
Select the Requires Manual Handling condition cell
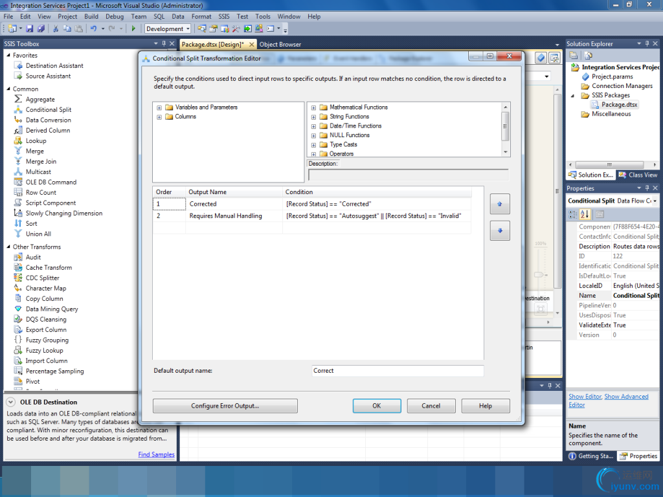pyautogui.click(x=376, y=216)
